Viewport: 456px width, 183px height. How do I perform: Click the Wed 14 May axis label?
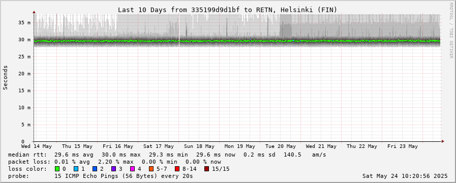click(37, 146)
